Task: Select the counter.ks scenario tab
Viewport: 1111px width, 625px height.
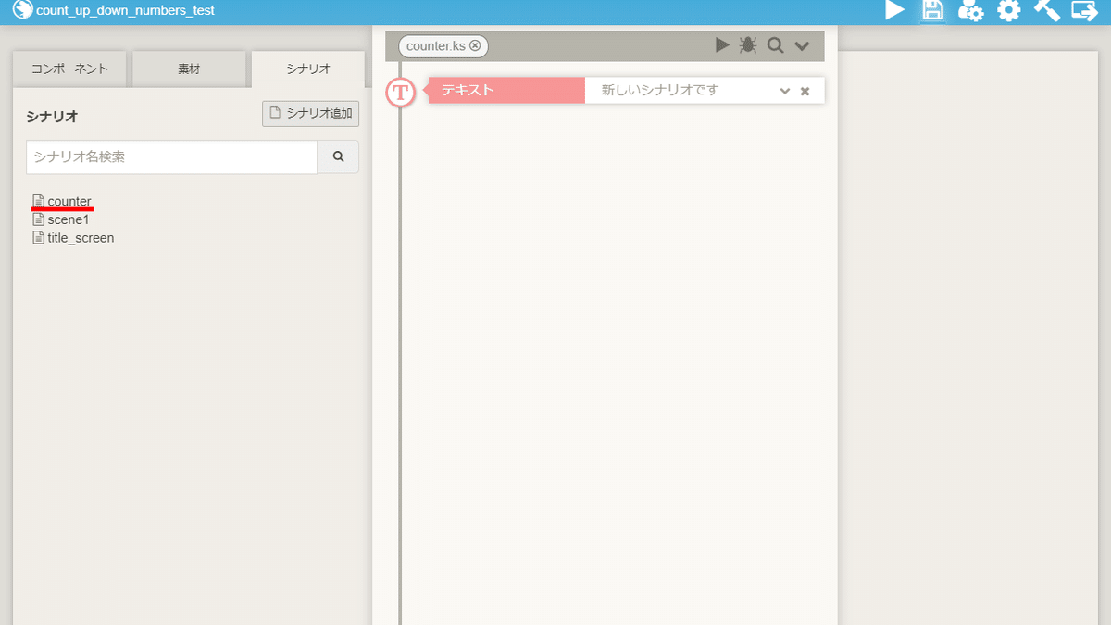Action: coord(443,45)
